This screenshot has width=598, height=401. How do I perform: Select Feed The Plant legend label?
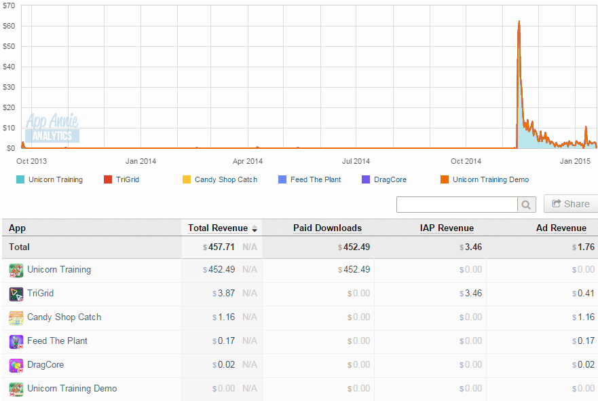click(316, 179)
